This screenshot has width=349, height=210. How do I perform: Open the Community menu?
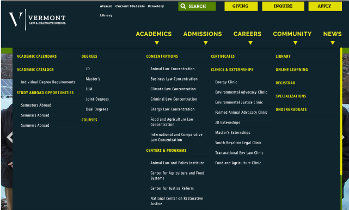(292, 34)
